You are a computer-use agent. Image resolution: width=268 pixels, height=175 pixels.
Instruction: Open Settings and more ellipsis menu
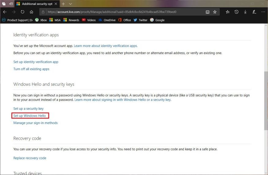point(263,12)
